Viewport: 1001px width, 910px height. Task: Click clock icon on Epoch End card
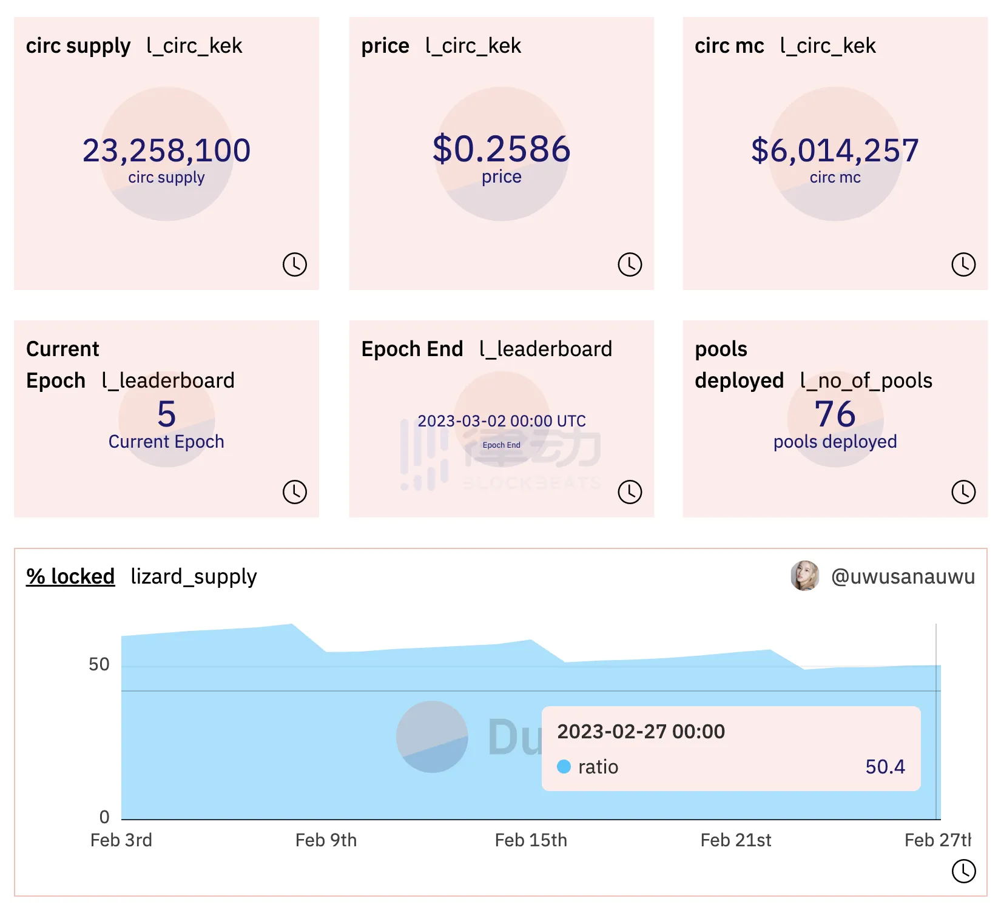630,492
